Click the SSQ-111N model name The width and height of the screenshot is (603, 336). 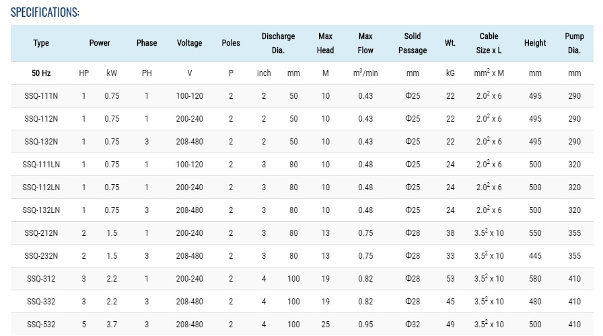41,96
